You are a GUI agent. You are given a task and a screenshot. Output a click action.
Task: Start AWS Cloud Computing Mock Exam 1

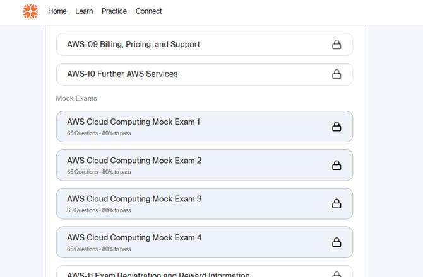(x=133, y=122)
